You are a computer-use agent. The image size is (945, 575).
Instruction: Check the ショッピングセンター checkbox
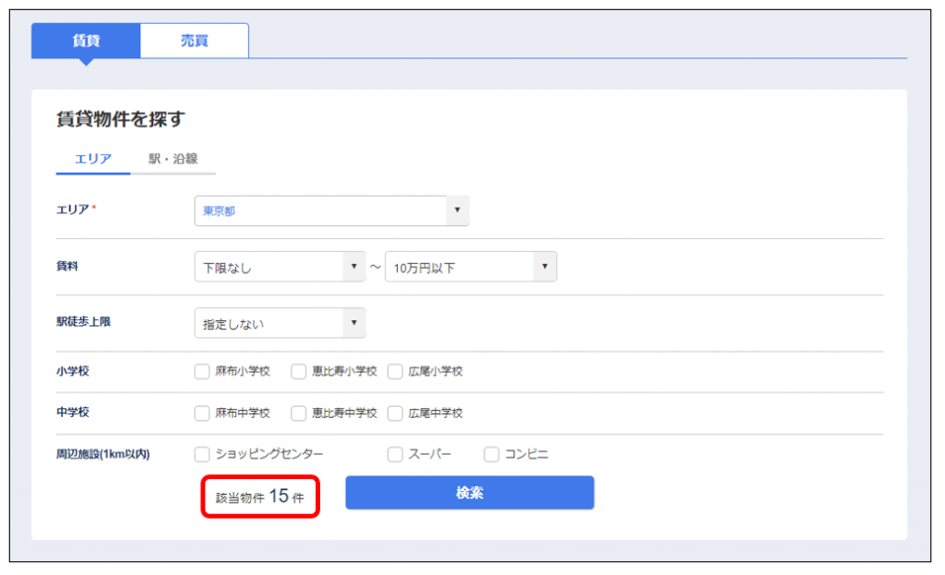coord(202,454)
